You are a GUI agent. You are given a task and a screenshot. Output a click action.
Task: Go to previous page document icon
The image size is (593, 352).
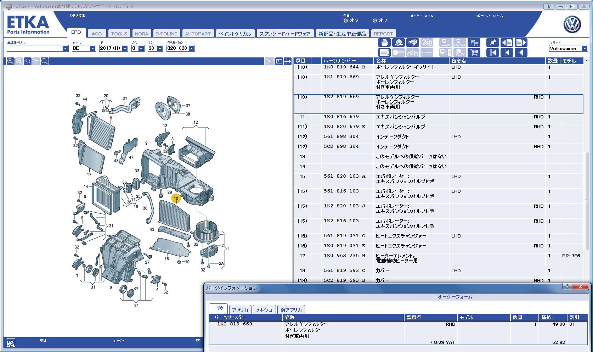507,43
